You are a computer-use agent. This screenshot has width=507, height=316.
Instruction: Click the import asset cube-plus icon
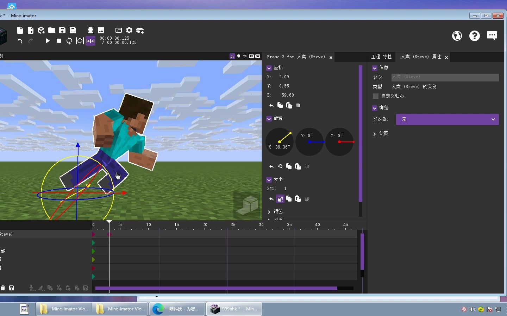(x=41, y=30)
